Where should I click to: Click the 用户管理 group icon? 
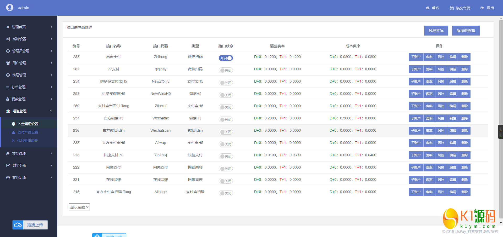[8, 63]
